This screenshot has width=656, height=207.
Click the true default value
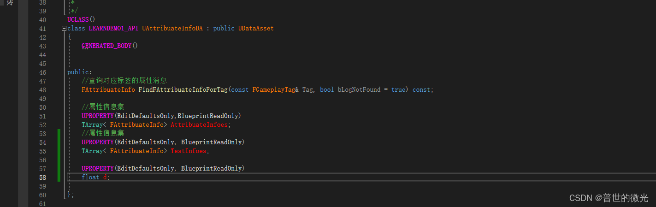pyautogui.click(x=398, y=89)
